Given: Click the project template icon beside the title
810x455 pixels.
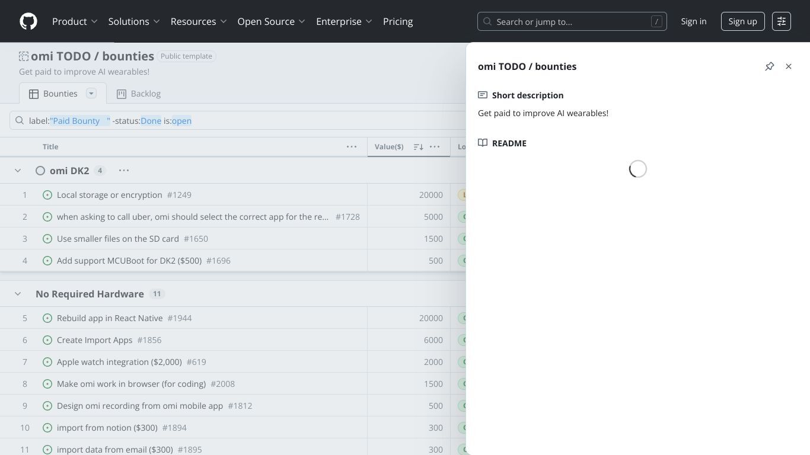Looking at the screenshot, I should click(24, 56).
